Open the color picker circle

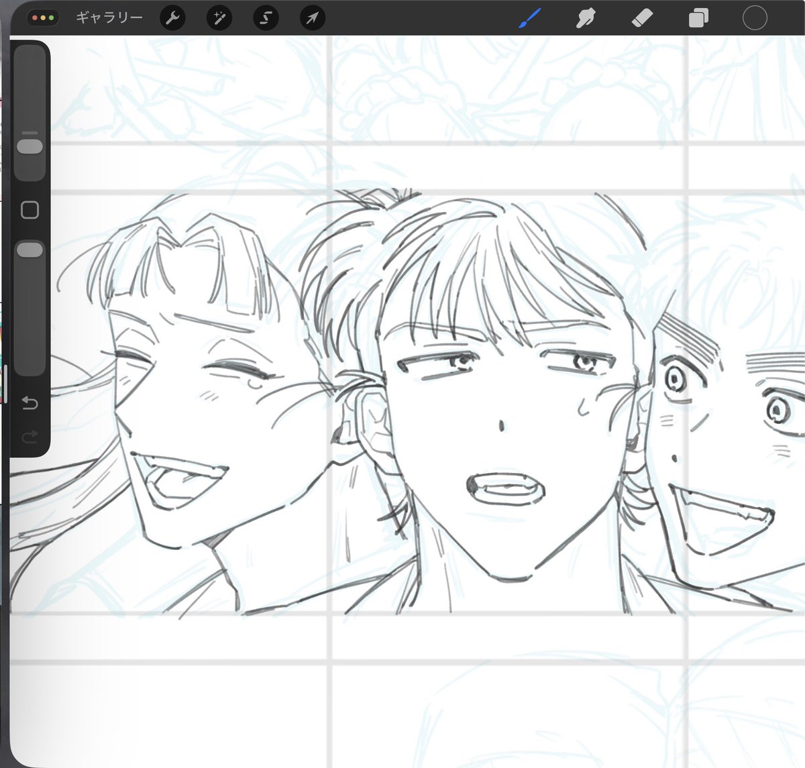click(x=755, y=18)
